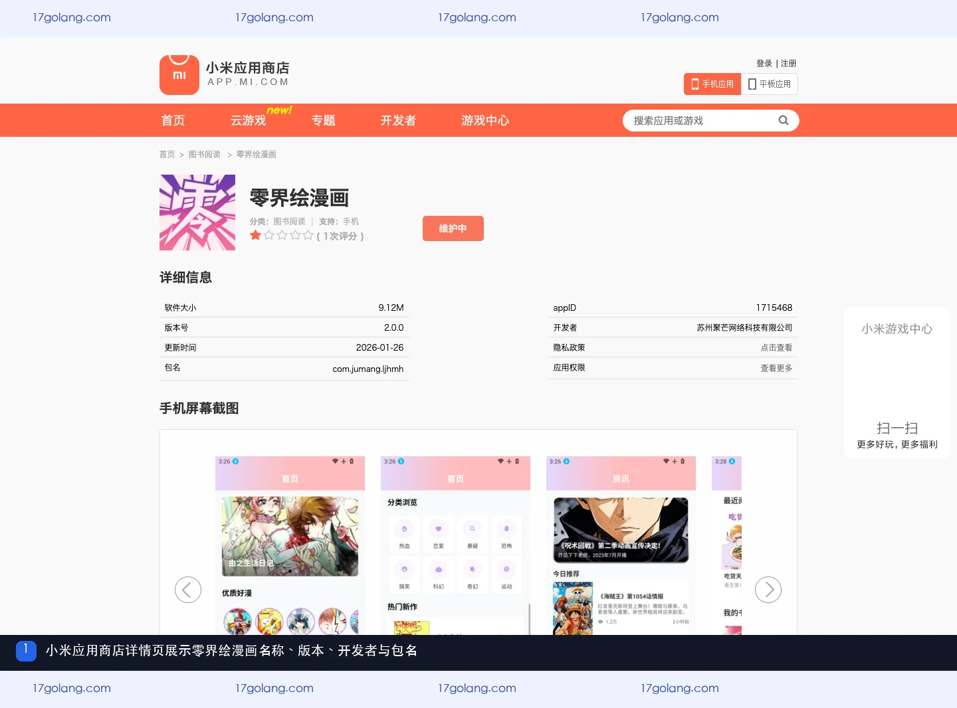Click the previous screenshot arrow
Viewport: 957px width, 708px height.
click(188, 590)
